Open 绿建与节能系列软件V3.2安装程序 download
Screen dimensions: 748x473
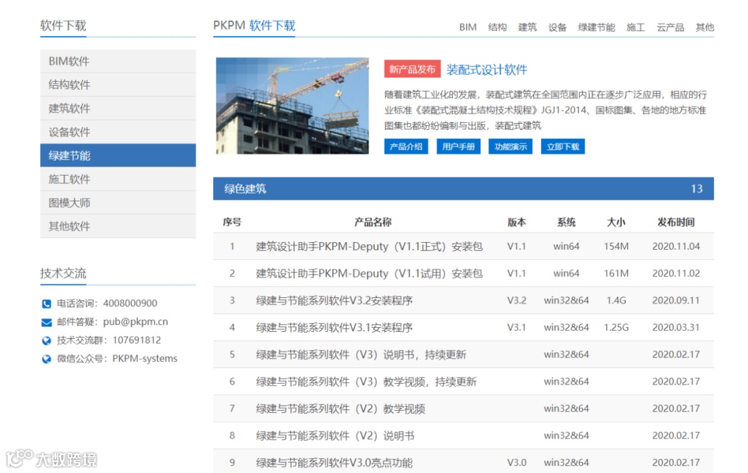(334, 301)
